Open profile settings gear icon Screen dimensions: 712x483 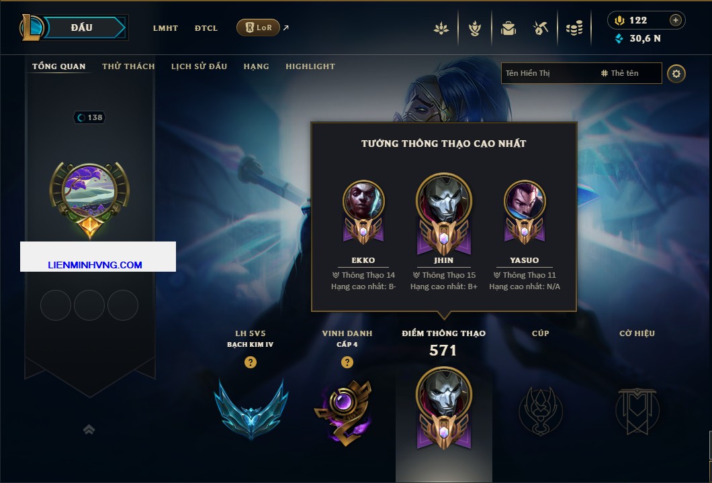[x=676, y=74]
